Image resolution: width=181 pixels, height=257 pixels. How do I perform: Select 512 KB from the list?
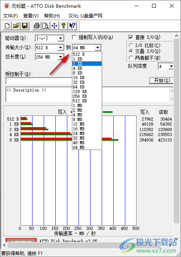point(87,101)
